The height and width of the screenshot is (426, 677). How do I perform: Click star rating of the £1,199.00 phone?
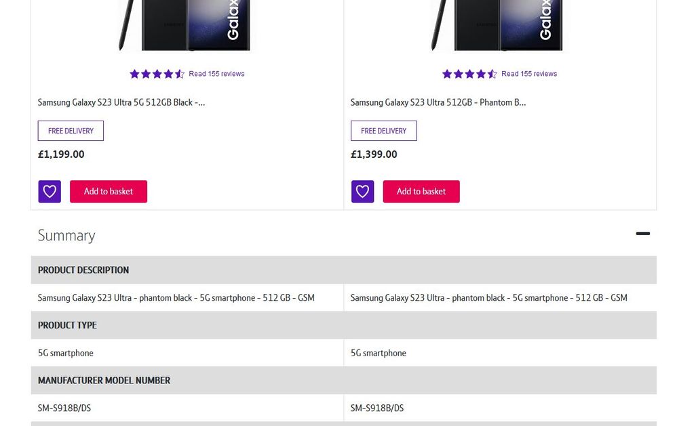(x=157, y=74)
